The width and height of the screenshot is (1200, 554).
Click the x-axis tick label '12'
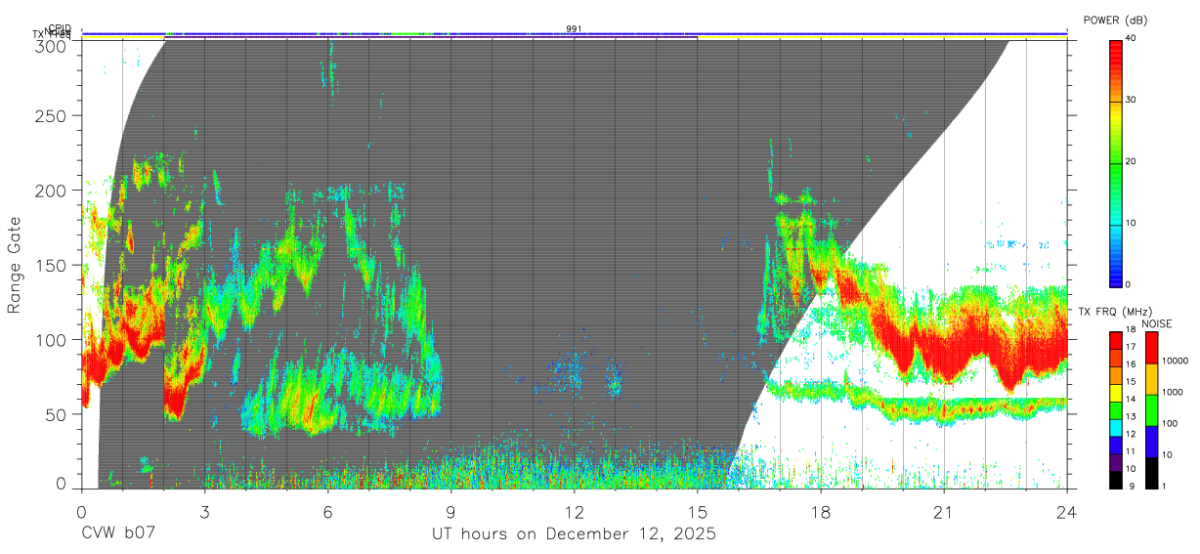(x=575, y=511)
